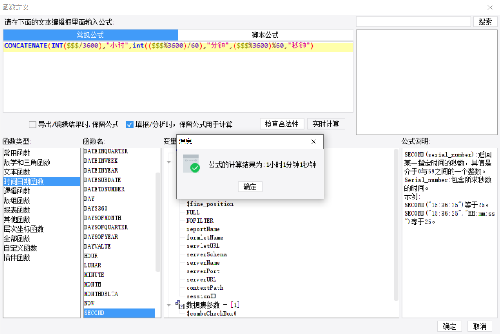Collapse the upper variable tree node arrow
Screen dimensions: 500x334
tap(169, 162)
